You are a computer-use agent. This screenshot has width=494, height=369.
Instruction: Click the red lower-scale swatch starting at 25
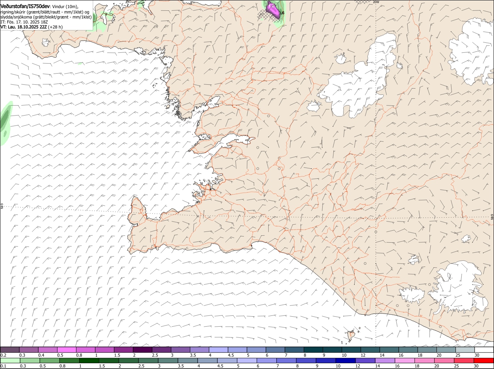click(464, 361)
